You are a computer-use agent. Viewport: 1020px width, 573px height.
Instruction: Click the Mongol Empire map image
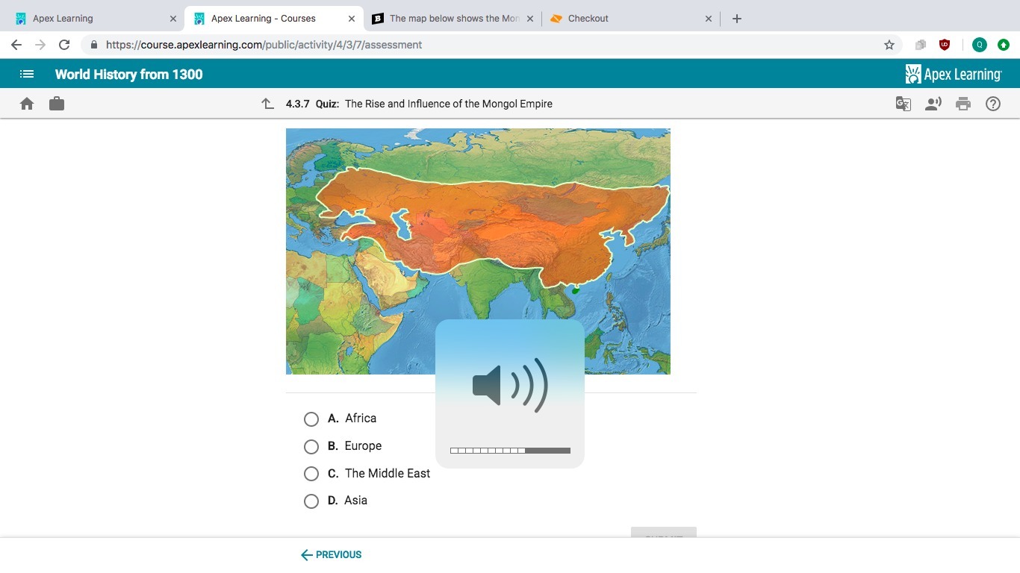pos(478,224)
